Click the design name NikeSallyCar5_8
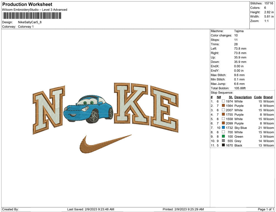The image size is (276, 212). 30,22
